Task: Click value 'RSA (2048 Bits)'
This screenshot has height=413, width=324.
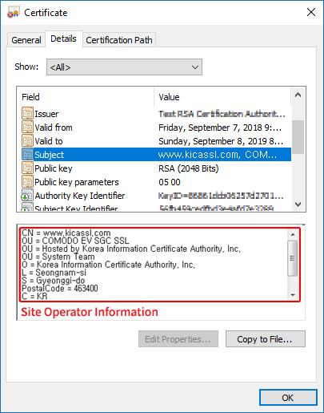Action: [189, 168]
